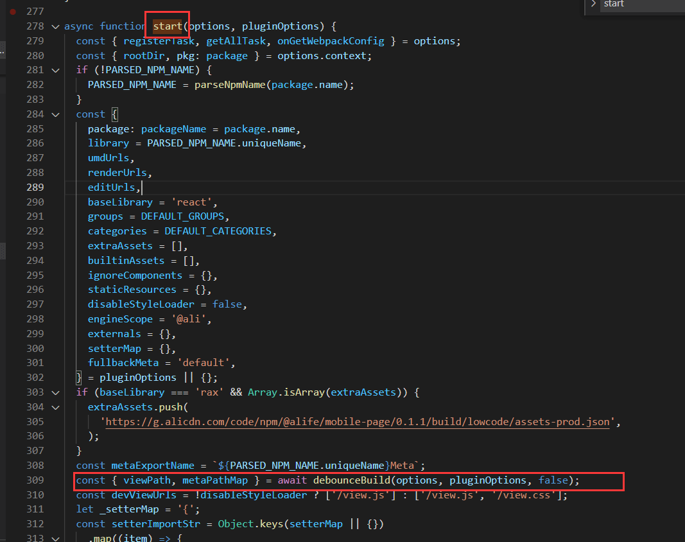Fold the baseLibrary if block at line 303
Viewport: 685px width, 542px height.
55,392
